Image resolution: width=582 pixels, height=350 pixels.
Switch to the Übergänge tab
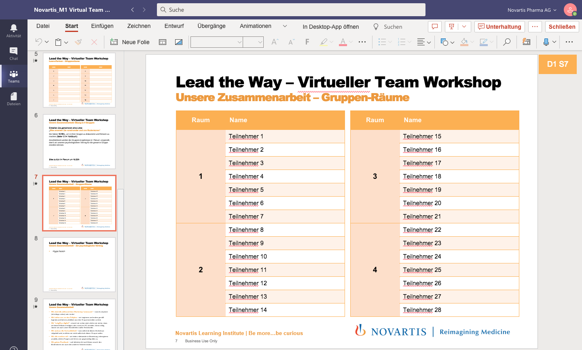tap(212, 26)
